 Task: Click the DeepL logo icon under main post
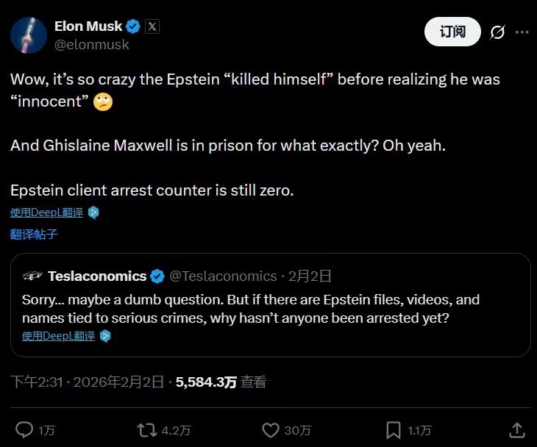point(93,212)
